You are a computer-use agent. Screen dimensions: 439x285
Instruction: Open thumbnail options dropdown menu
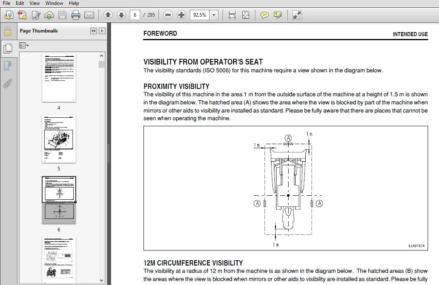point(24,45)
